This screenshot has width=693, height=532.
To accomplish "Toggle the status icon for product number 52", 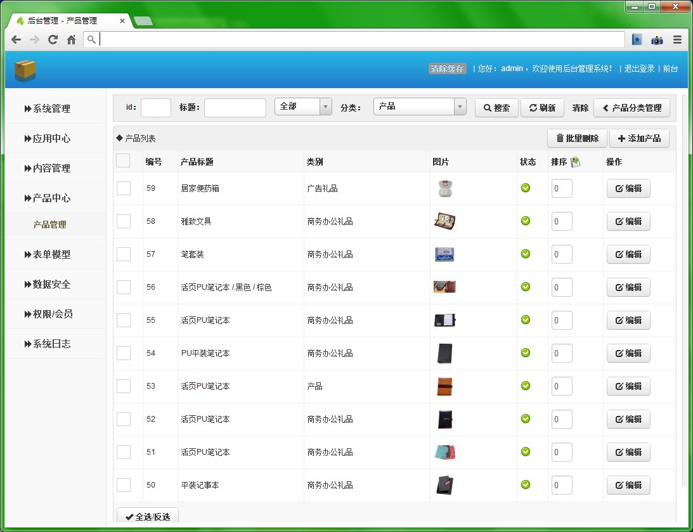I will tap(526, 418).
